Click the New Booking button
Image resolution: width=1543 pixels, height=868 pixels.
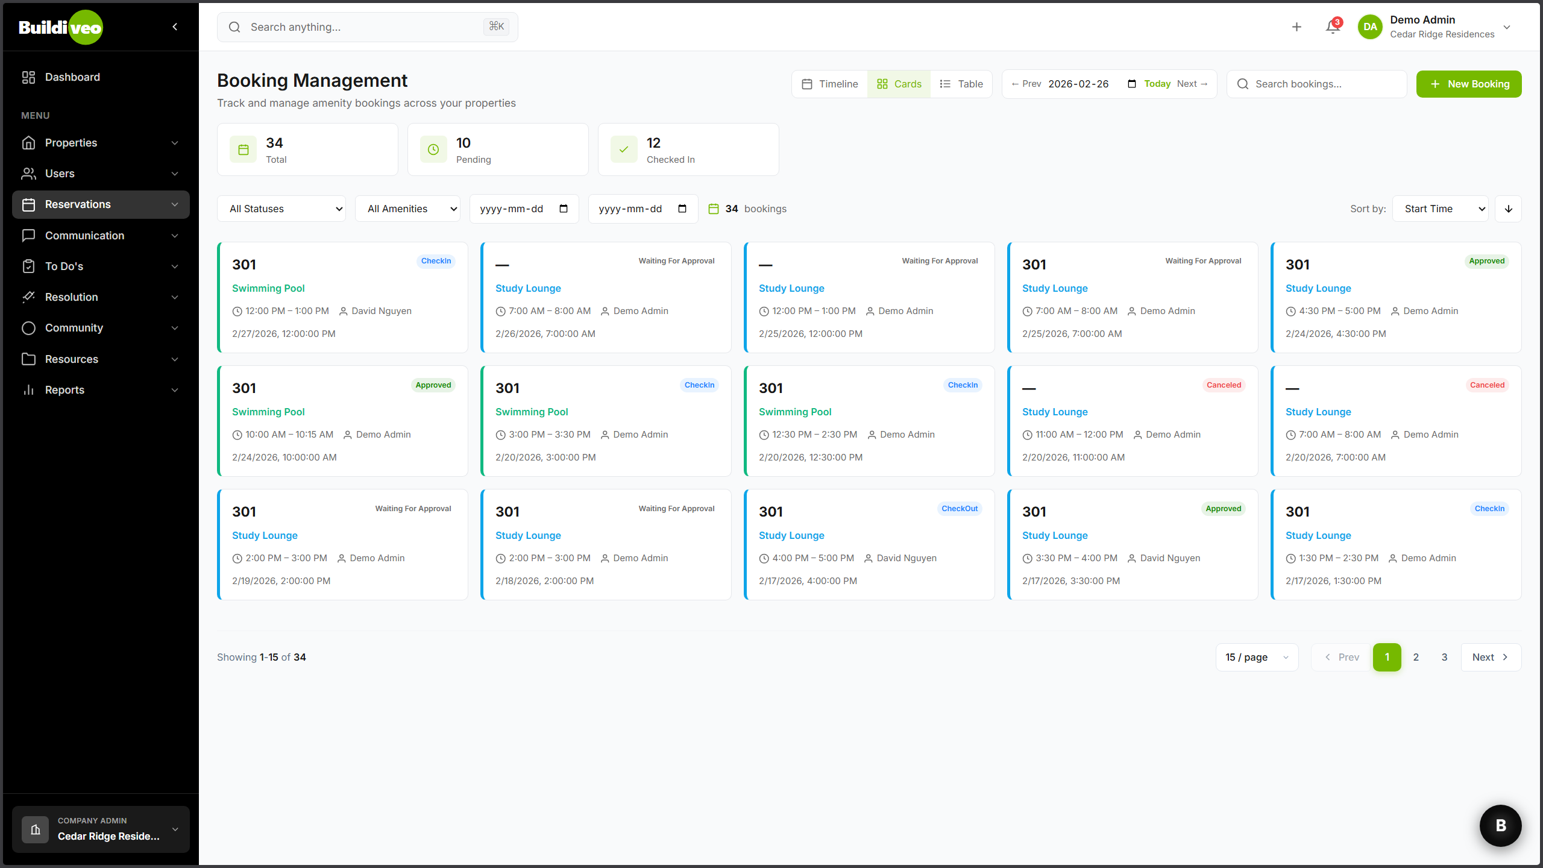point(1468,84)
